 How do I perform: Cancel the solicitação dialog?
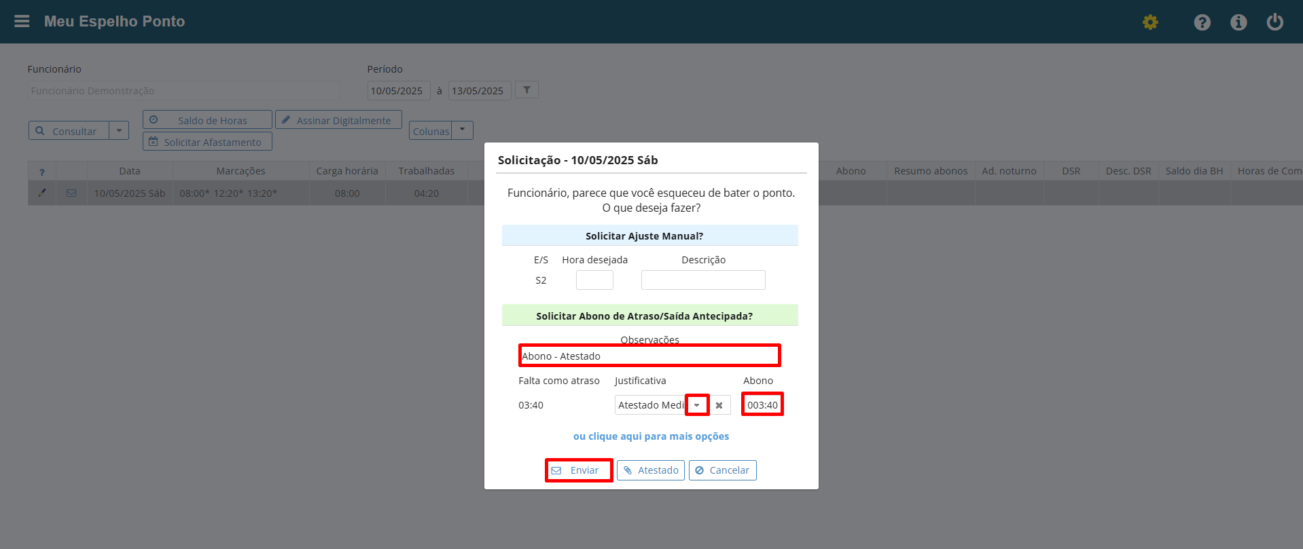click(x=723, y=470)
